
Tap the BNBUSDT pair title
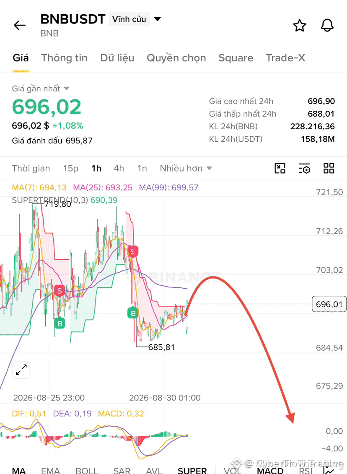pos(73,19)
